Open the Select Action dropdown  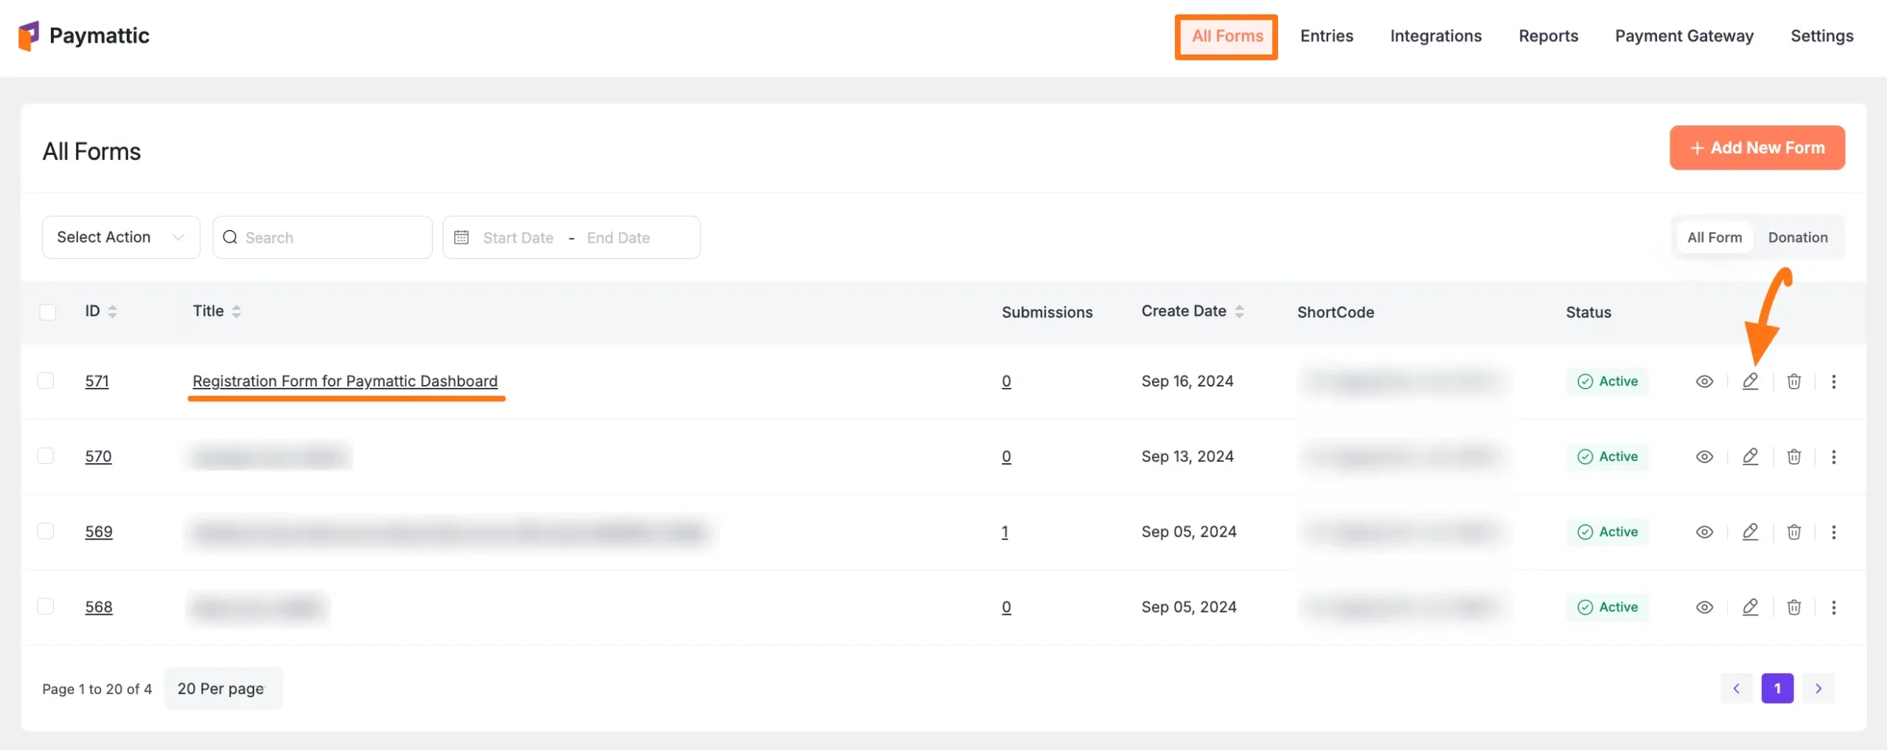pos(121,237)
